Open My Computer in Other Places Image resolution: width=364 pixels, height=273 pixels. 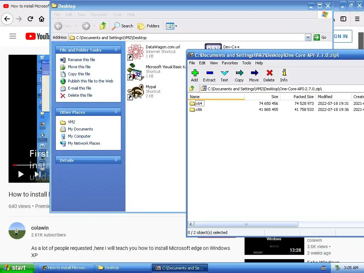click(75, 136)
